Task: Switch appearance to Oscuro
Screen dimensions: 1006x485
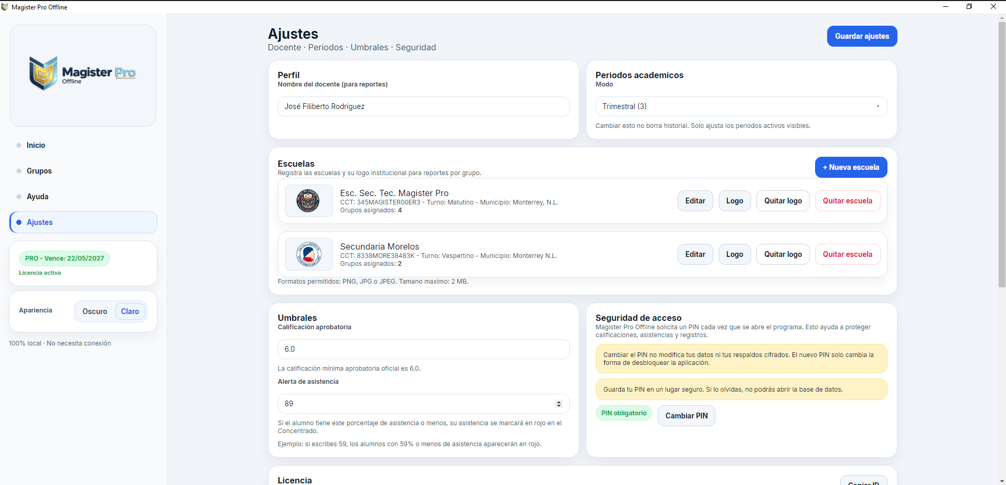Action: (x=95, y=311)
